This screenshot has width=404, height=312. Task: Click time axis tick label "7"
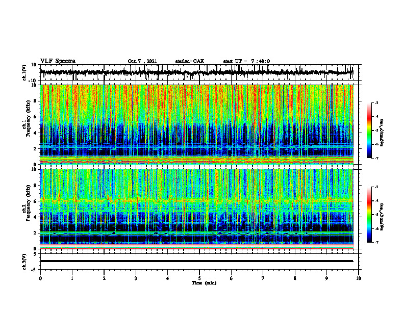(x=263, y=278)
